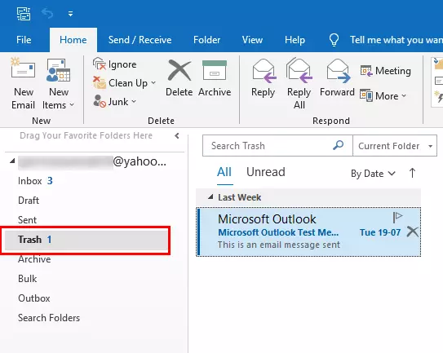Viewport: 443px width, 353px height.
Task: Create a New Email
Action: tap(23, 84)
